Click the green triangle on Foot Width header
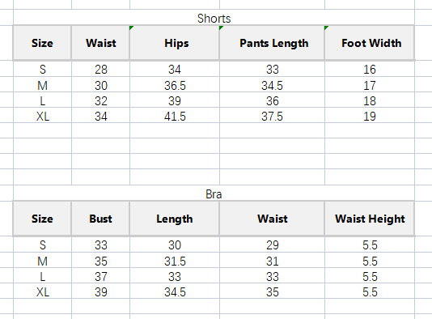432x319 pixels. [326, 28]
